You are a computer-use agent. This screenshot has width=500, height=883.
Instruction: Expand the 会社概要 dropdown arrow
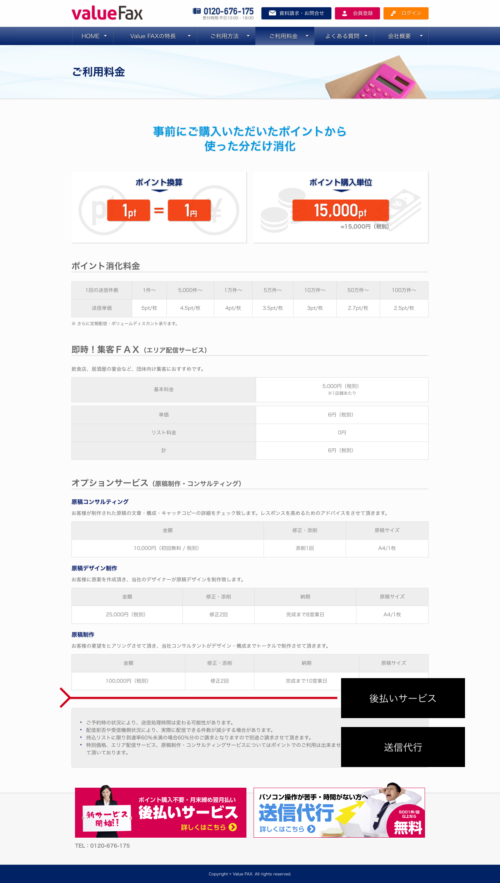pos(421,36)
